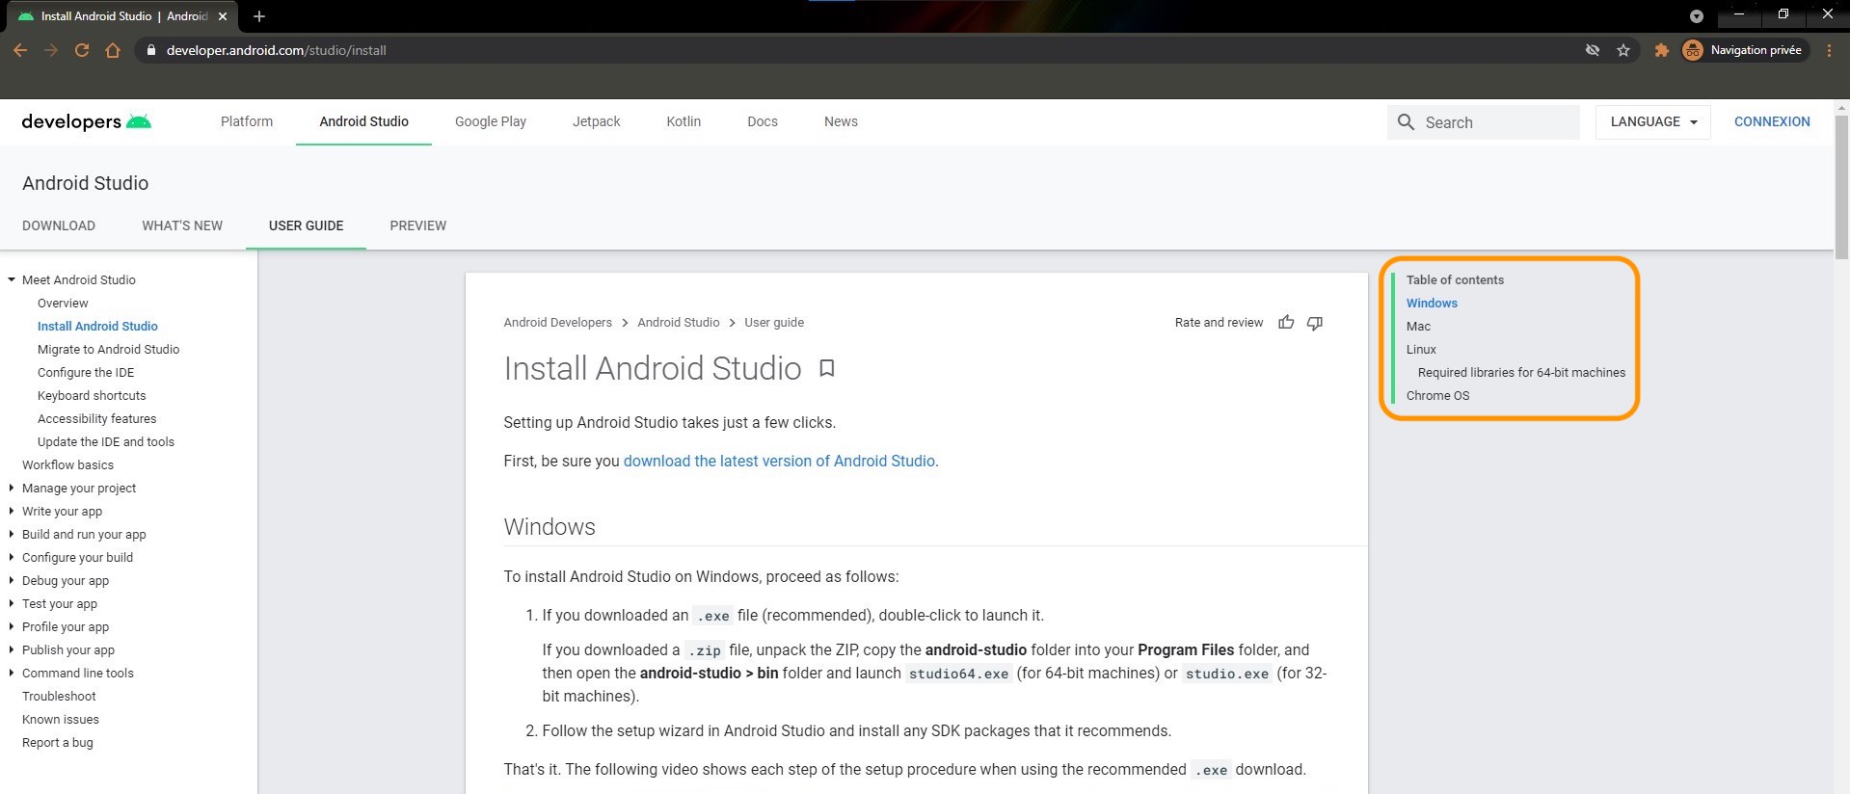The height and width of the screenshot is (794, 1850).
Task: Expand Manage your project section
Action: [12, 488]
